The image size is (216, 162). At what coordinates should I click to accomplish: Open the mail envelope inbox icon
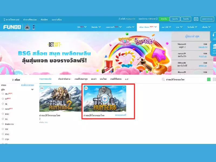(x=196, y=19)
